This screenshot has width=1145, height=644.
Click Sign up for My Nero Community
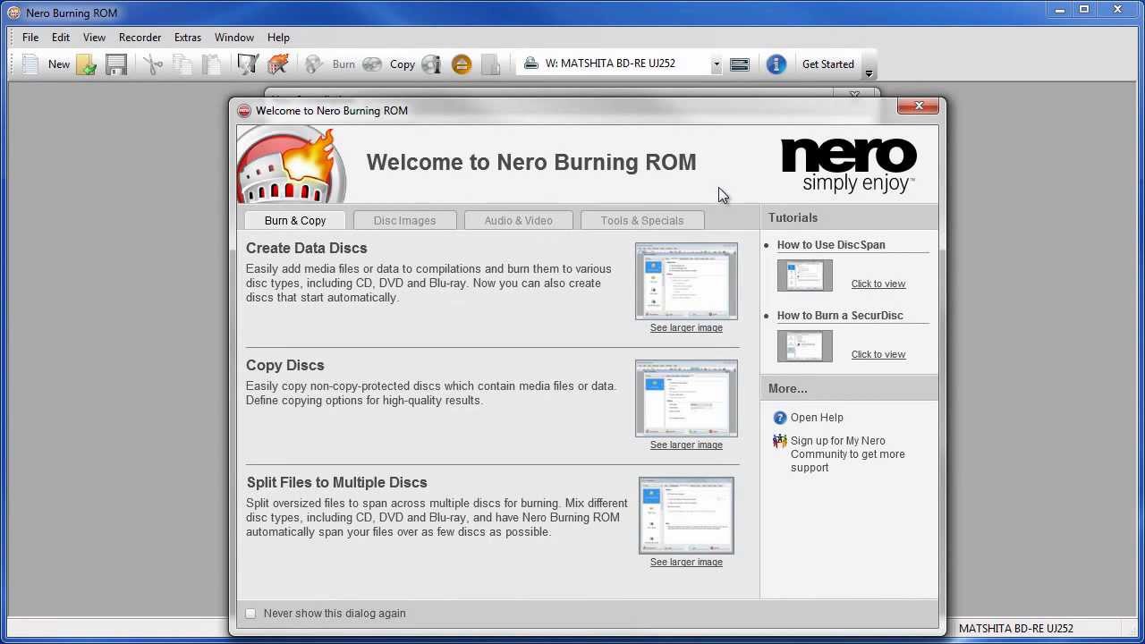coord(847,454)
